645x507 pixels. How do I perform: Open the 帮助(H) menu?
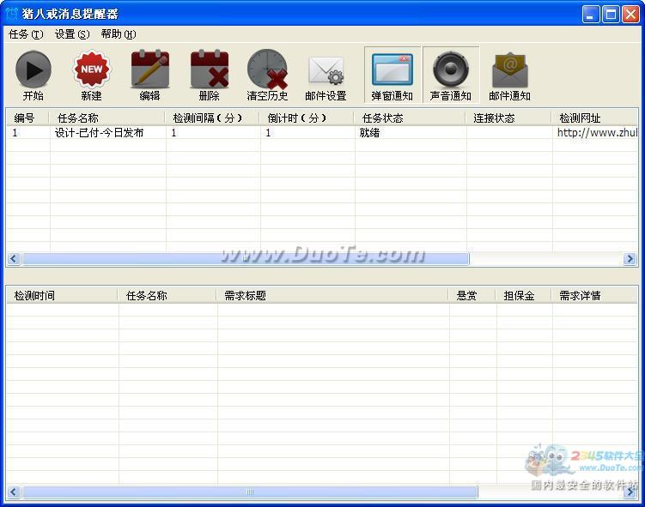[119, 34]
